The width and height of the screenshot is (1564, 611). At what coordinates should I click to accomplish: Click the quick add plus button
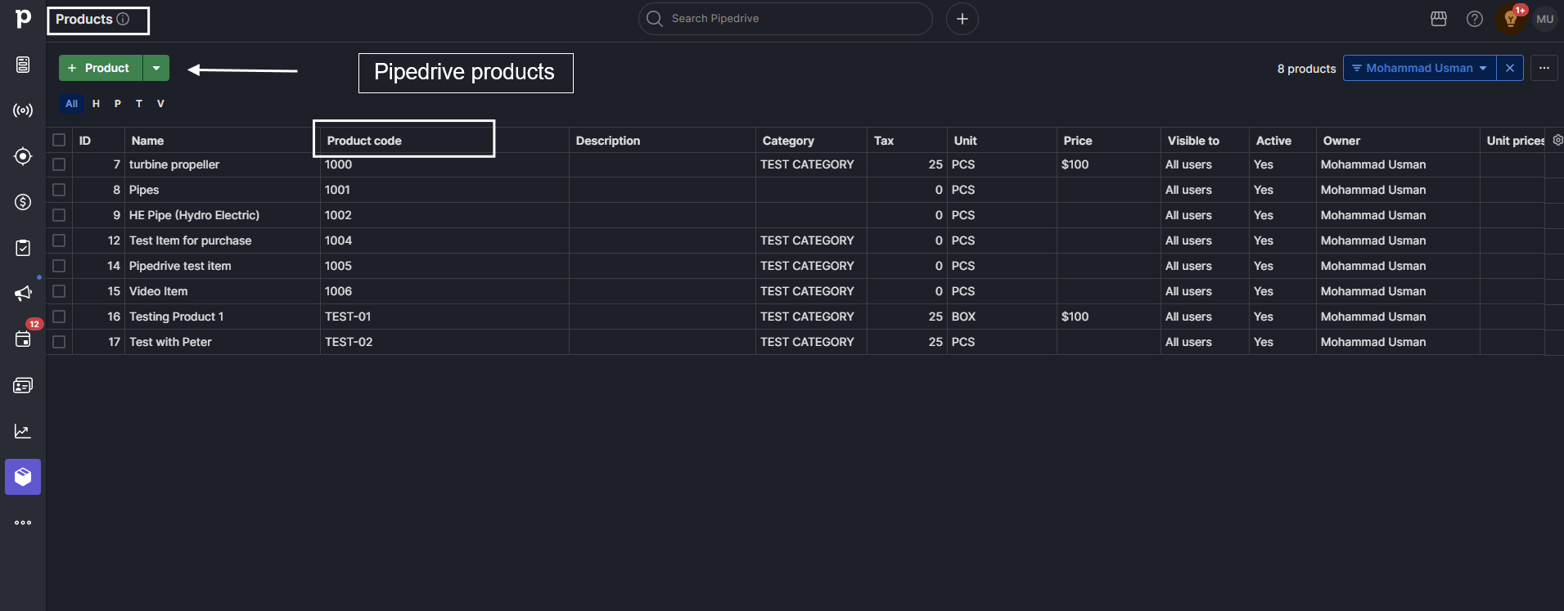[962, 19]
